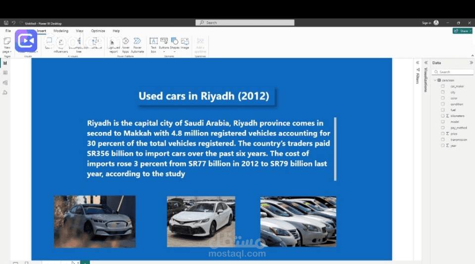Insert a Text box element

click(153, 45)
